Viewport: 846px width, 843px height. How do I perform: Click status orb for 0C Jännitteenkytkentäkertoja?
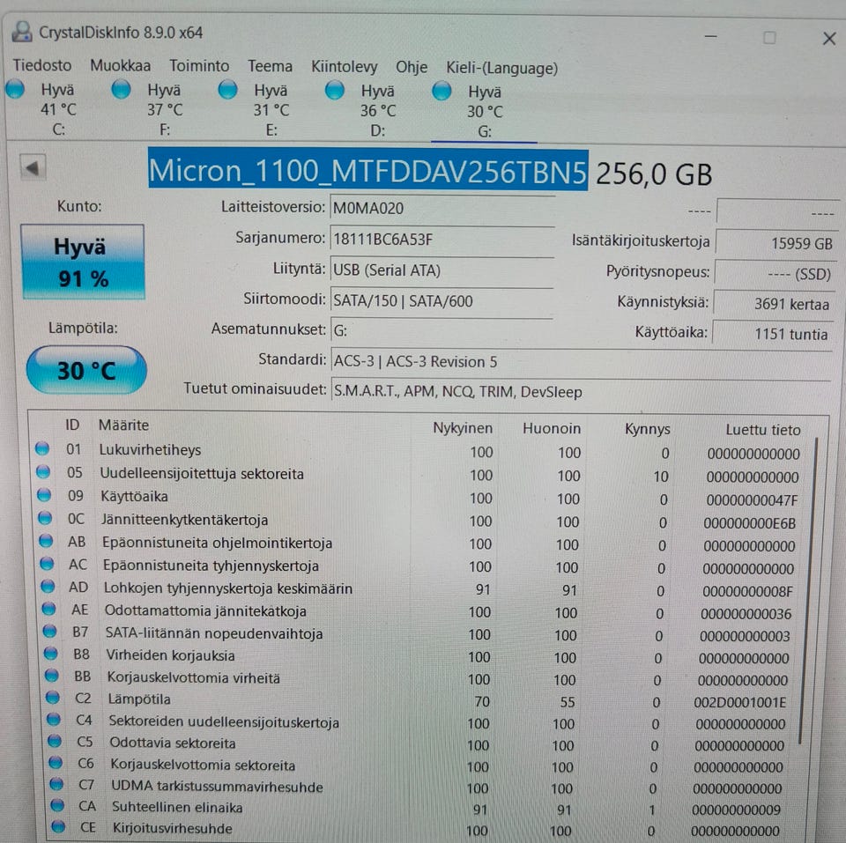pyautogui.click(x=45, y=518)
